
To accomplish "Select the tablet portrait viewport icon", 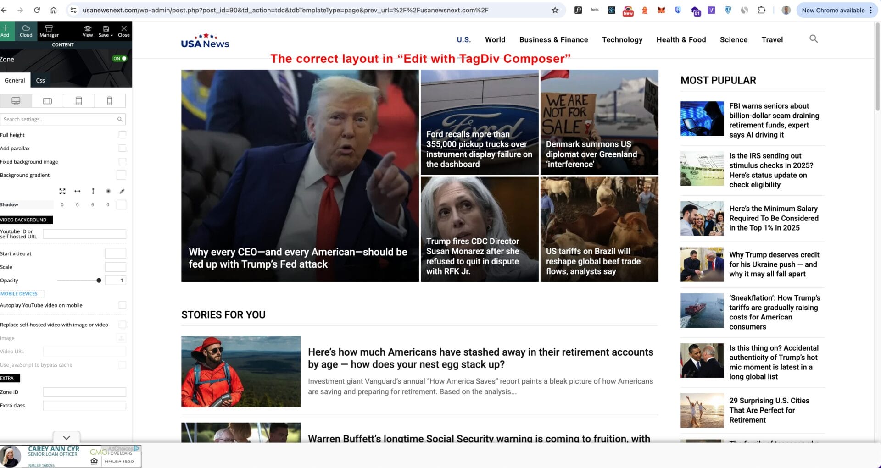I will click(78, 101).
